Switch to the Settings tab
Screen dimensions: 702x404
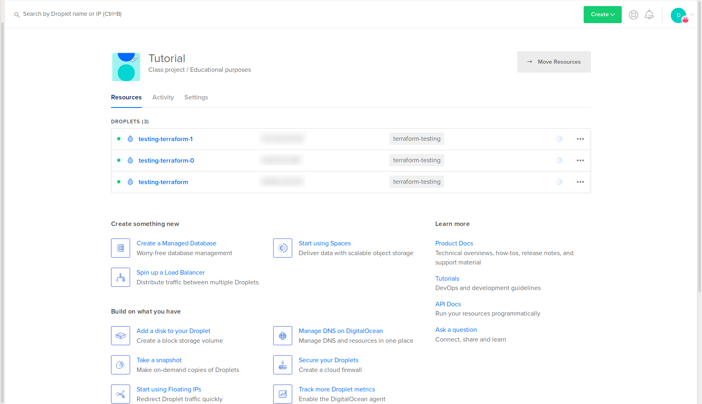coord(196,97)
